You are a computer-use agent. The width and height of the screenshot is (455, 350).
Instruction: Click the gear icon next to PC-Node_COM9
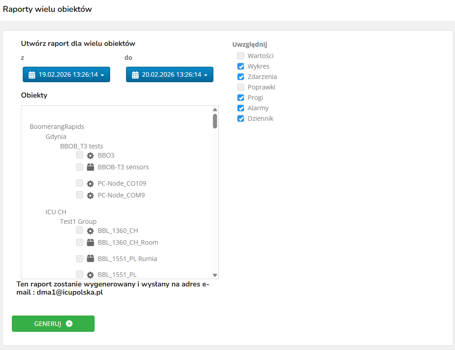coord(90,196)
